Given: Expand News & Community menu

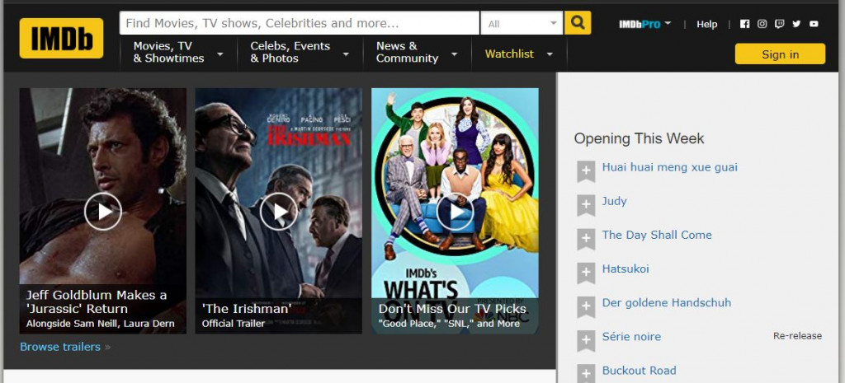Looking at the screenshot, I should pos(417,53).
